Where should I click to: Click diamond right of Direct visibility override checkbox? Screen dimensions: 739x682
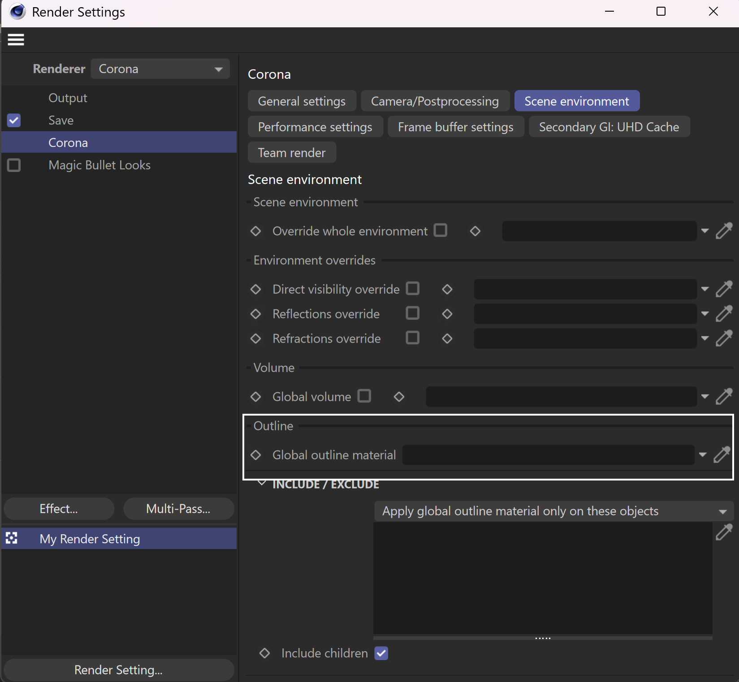[x=447, y=289]
